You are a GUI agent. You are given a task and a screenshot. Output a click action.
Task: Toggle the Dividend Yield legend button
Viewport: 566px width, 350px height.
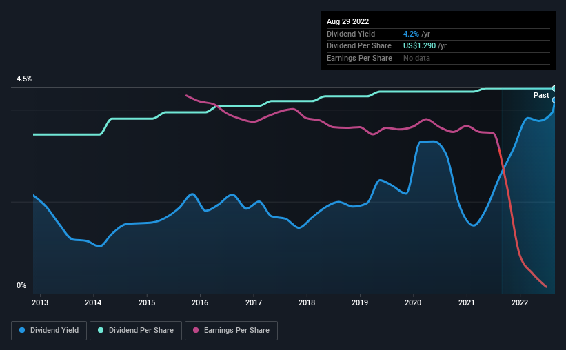pos(49,331)
